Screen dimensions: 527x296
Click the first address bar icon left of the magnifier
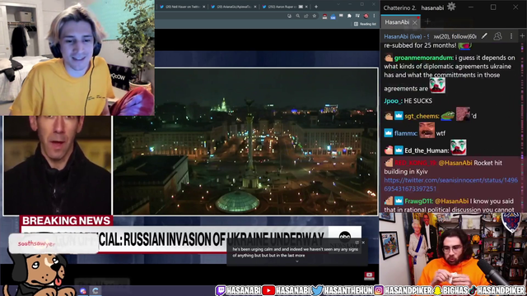[289, 16]
